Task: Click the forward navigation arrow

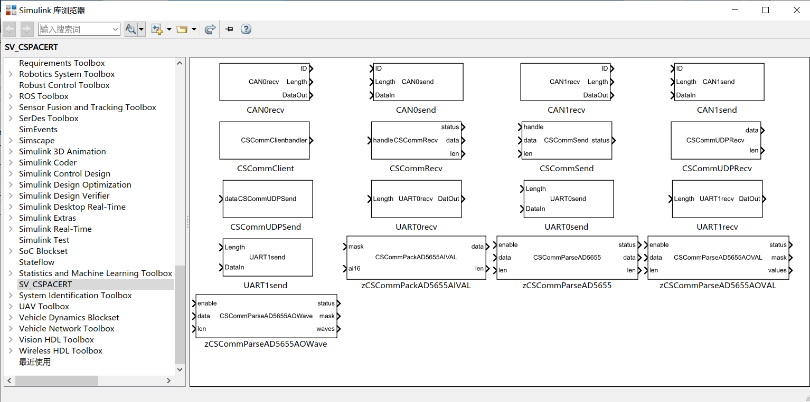Action: [x=26, y=29]
